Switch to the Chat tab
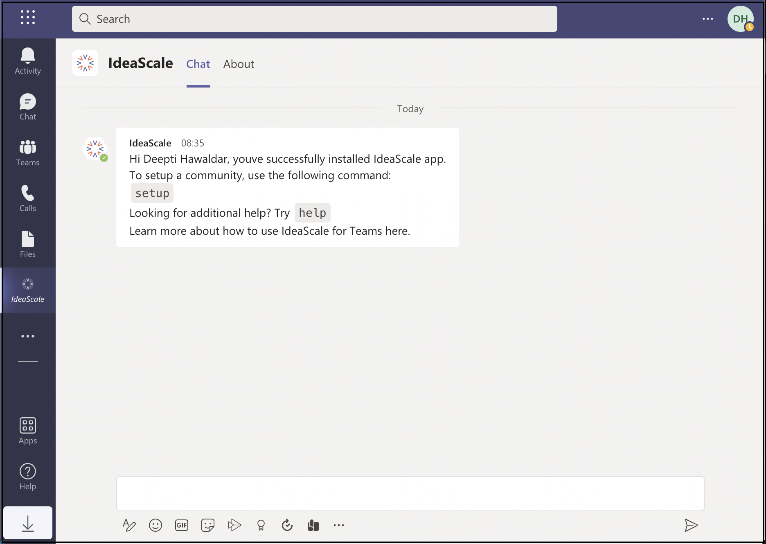This screenshot has width=766, height=544. (198, 64)
